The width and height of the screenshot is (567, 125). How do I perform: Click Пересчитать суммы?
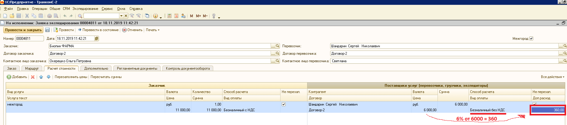106,77
